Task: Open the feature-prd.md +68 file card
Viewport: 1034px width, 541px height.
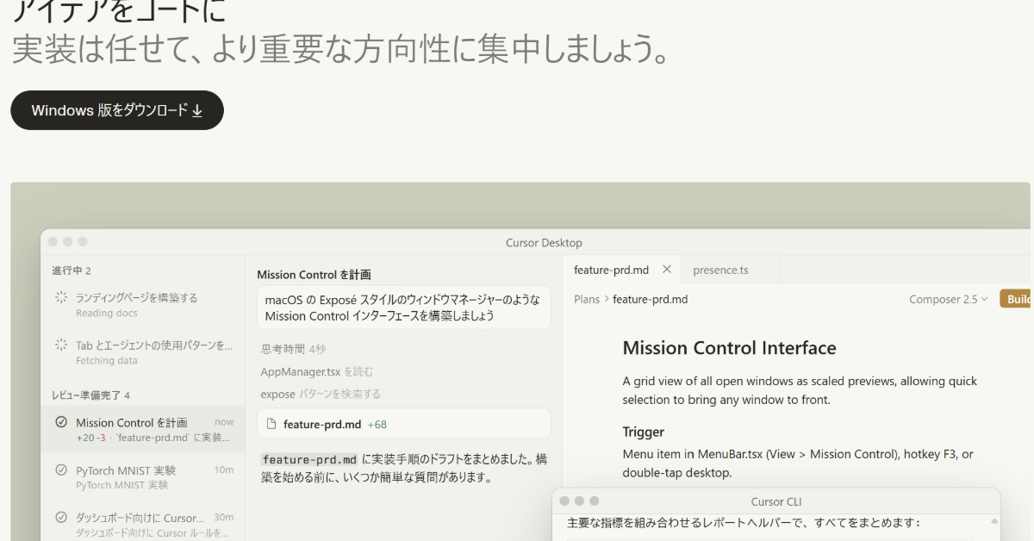Action: click(404, 424)
